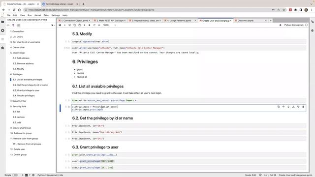Open the Run menu

tap(30, 15)
